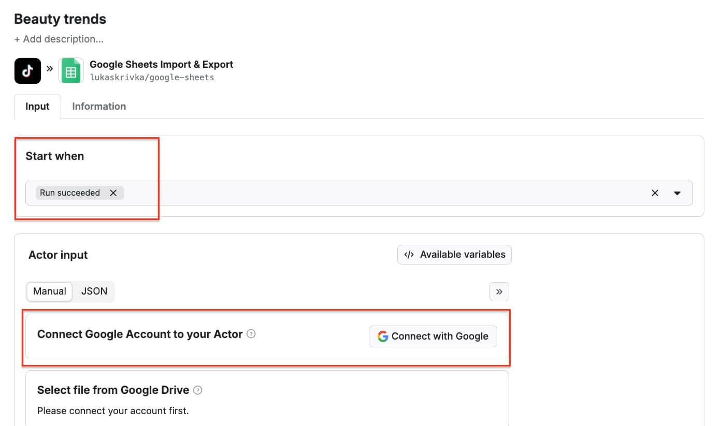Open the Information tab
721x426 pixels.
99,107
